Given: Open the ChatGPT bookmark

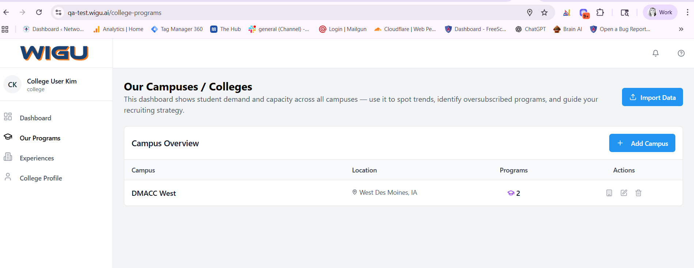Looking at the screenshot, I should point(531,29).
